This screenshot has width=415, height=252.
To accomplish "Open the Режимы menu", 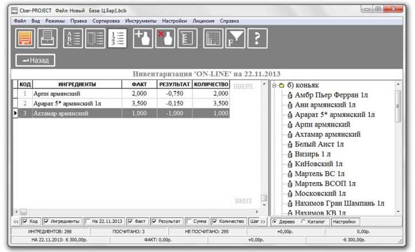I will click(x=55, y=21).
